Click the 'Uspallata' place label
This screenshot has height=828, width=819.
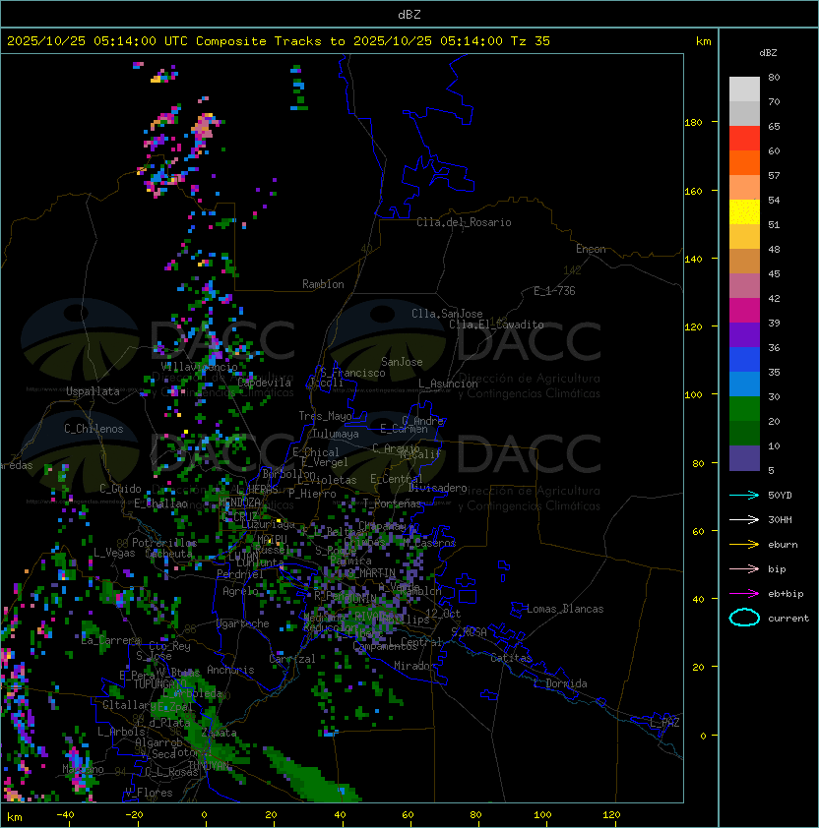tap(93, 391)
